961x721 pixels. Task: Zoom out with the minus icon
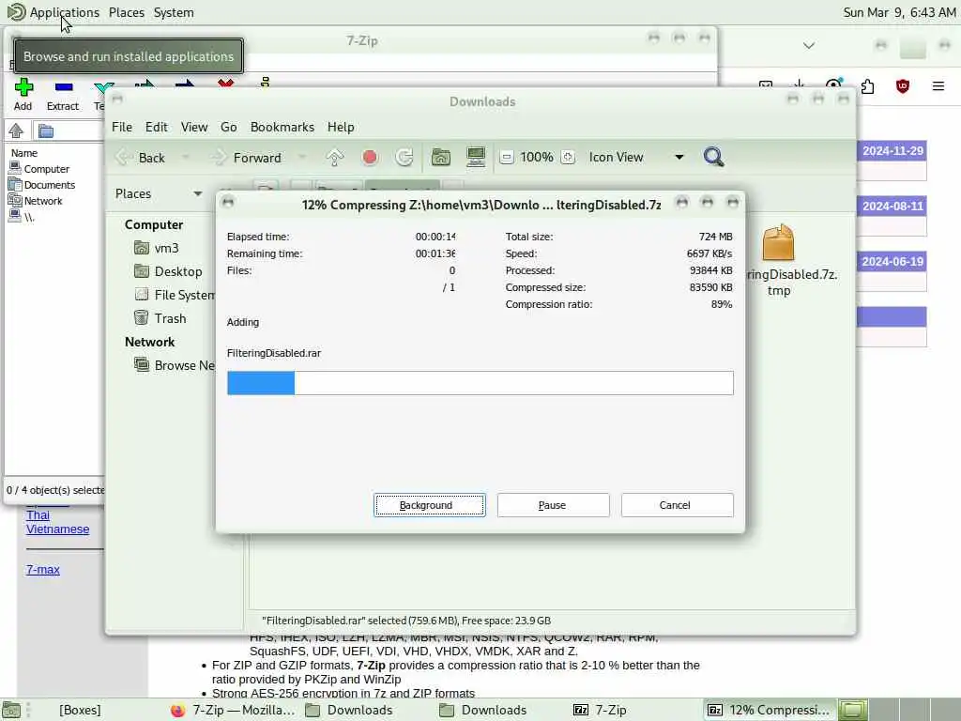[x=506, y=158]
